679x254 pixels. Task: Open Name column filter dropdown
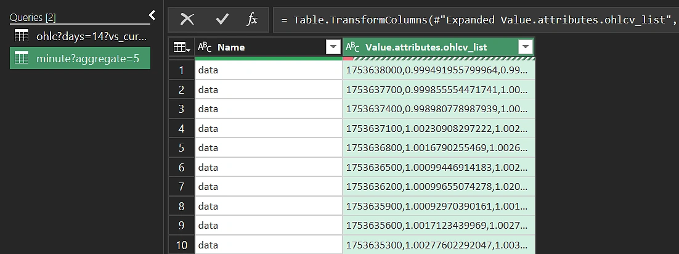tap(333, 47)
